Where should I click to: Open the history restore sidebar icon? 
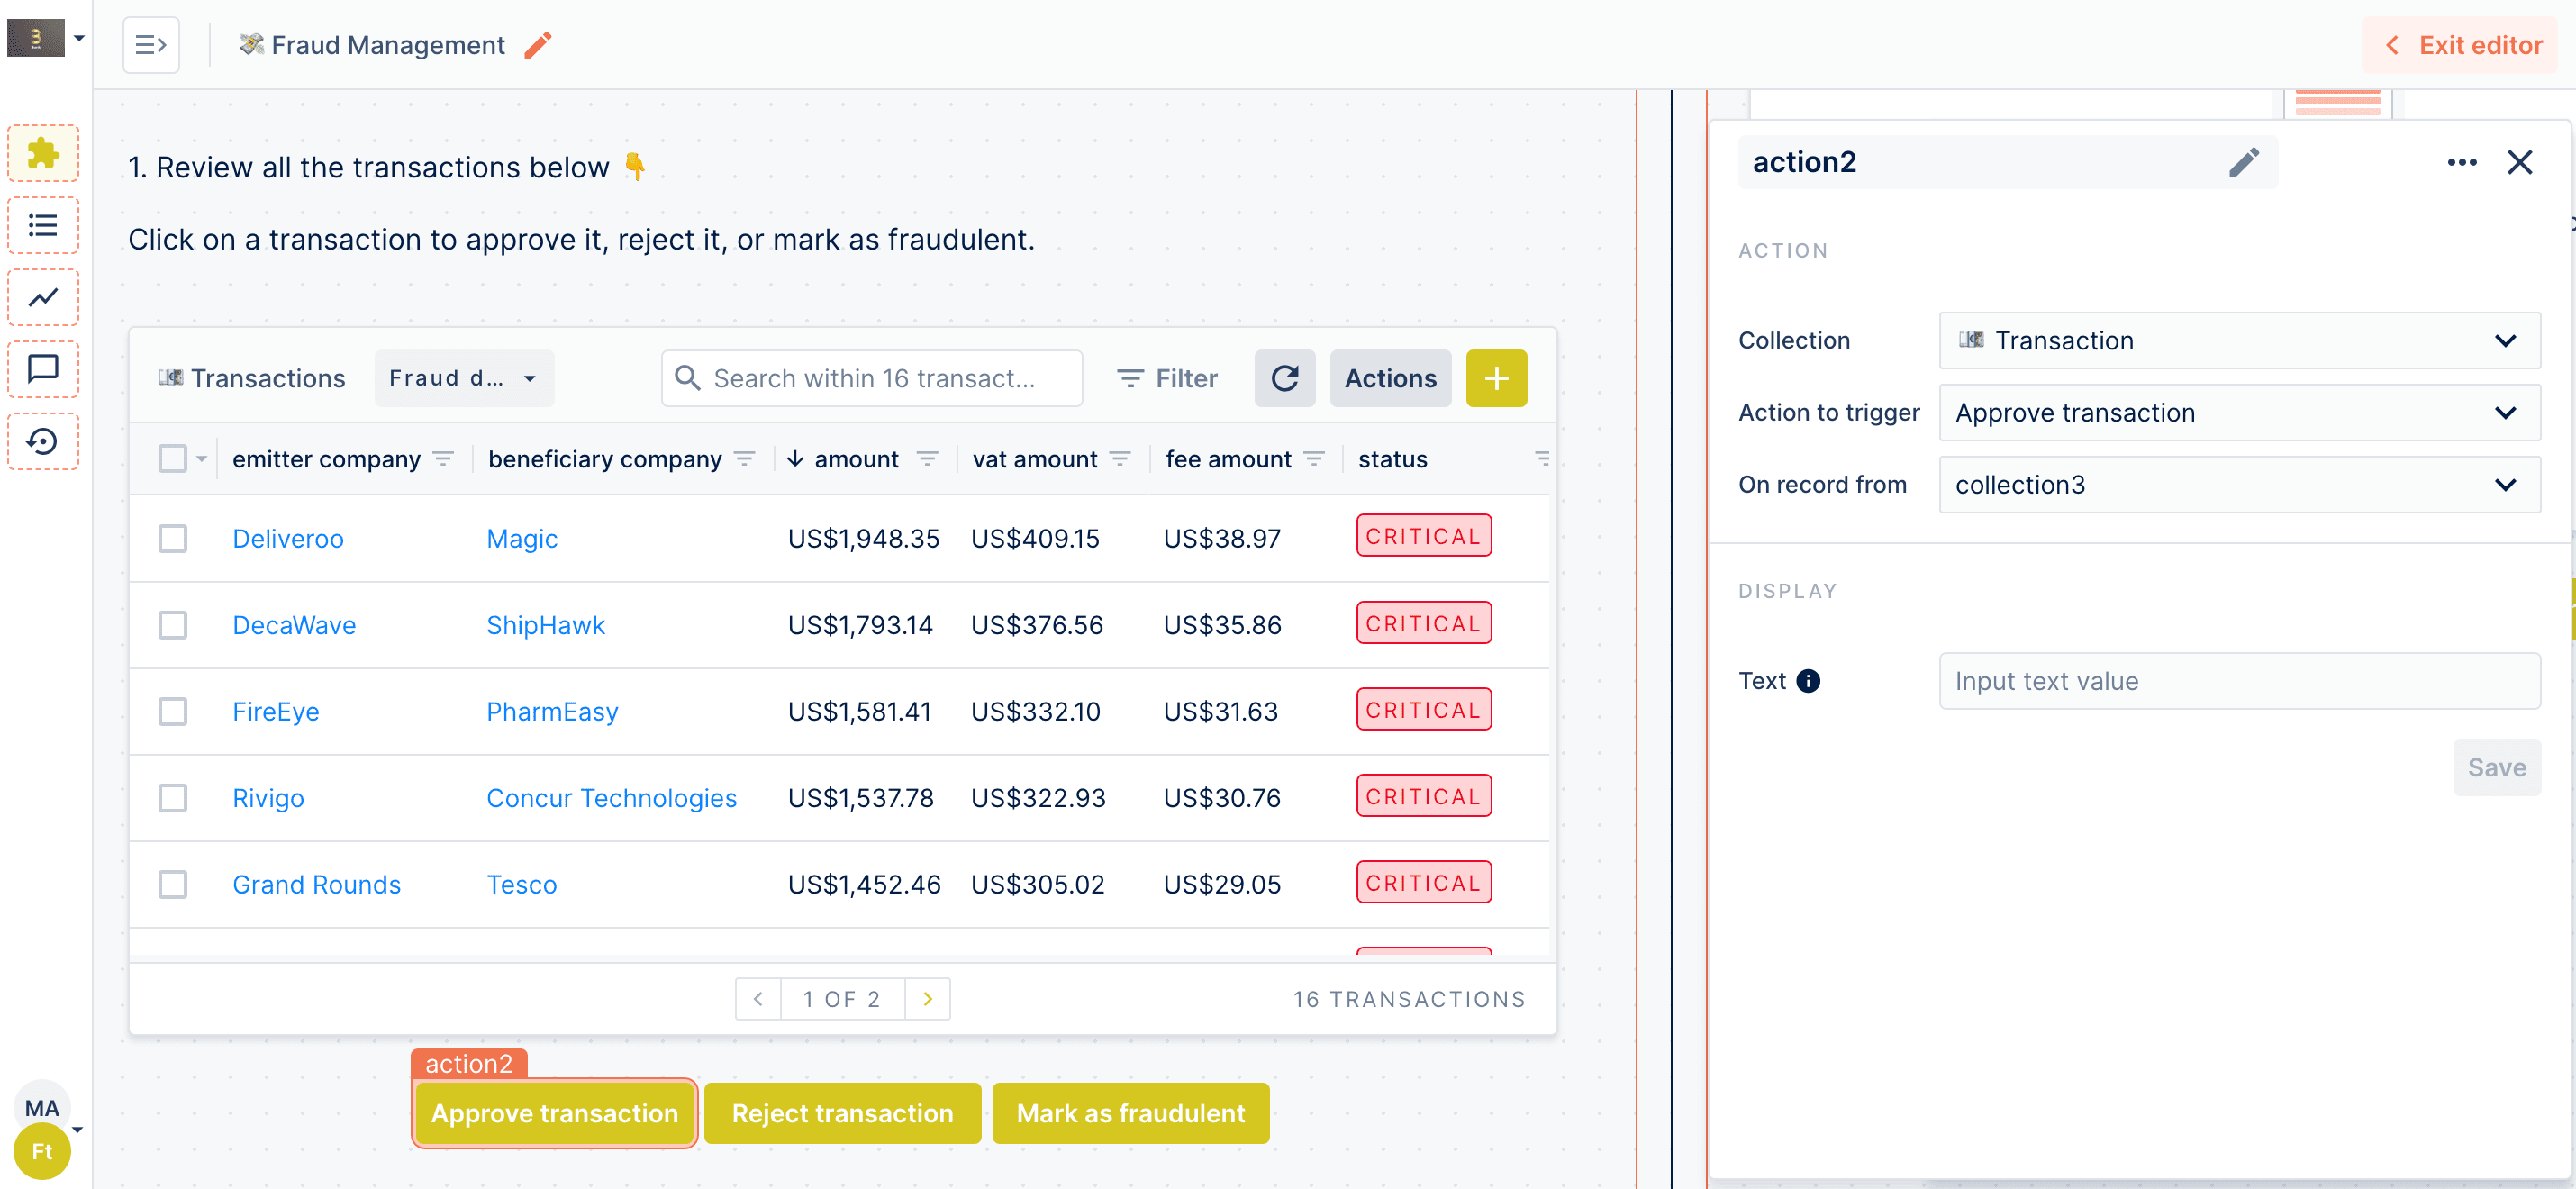pyautogui.click(x=43, y=441)
